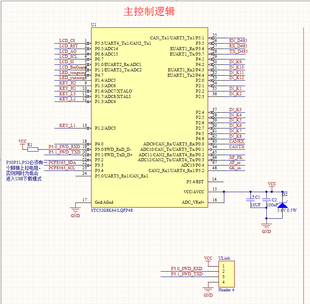Select the PCF8563_SDA net label
Image resolution: width=310 pixels, height=304 pixels.
(62, 162)
